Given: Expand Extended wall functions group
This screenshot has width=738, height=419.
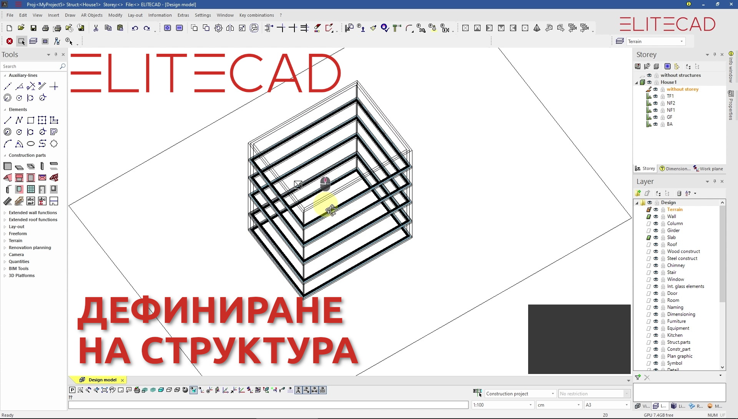Looking at the screenshot, I should [5, 213].
